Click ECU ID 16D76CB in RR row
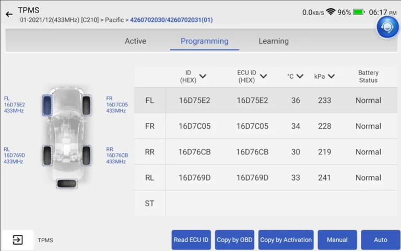Screen dimensions: 401x251 (252, 152)
